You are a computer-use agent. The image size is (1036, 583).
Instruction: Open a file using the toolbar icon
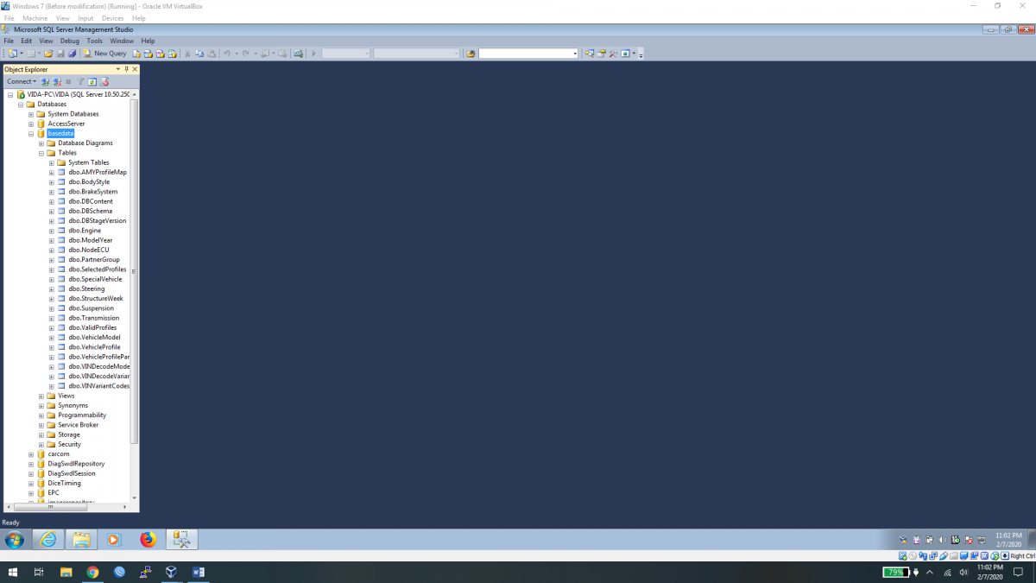(x=48, y=54)
